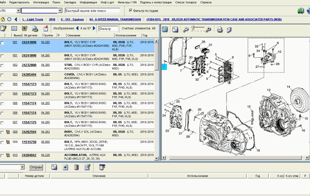Print the illustration
310x196 pixels.
pos(220,30)
